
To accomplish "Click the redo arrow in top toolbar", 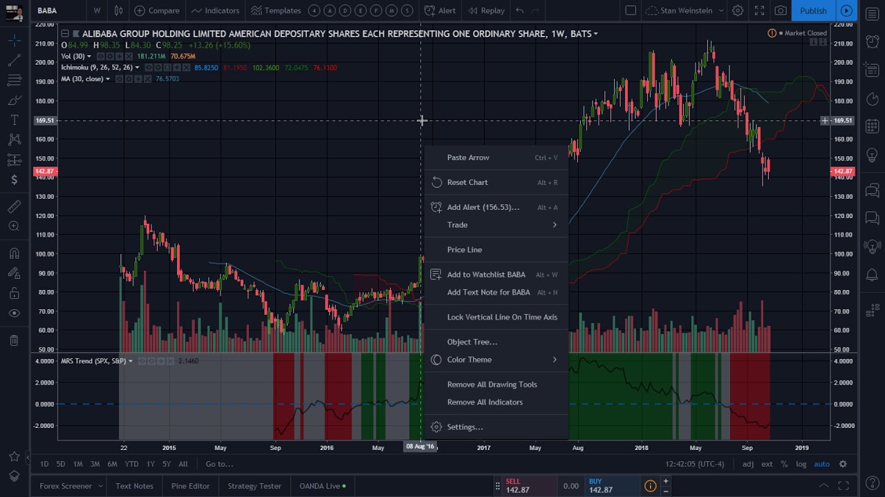I will 537,10.
